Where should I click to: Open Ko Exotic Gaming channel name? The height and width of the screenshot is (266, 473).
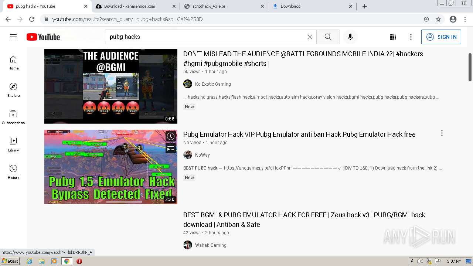pos(213,84)
